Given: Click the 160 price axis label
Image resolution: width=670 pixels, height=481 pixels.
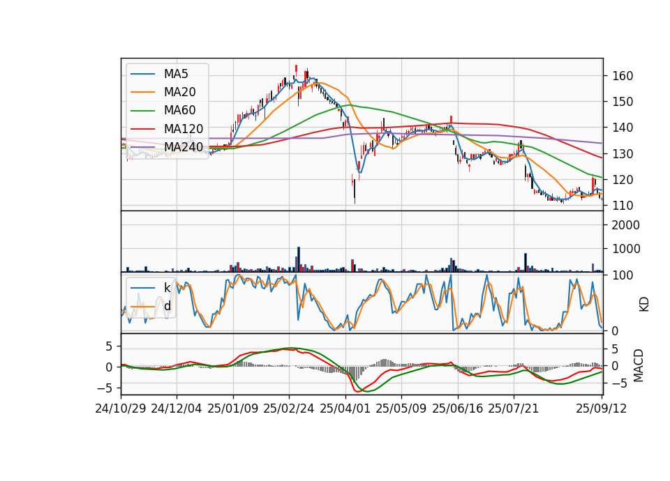Looking at the screenshot, I should (623, 76).
